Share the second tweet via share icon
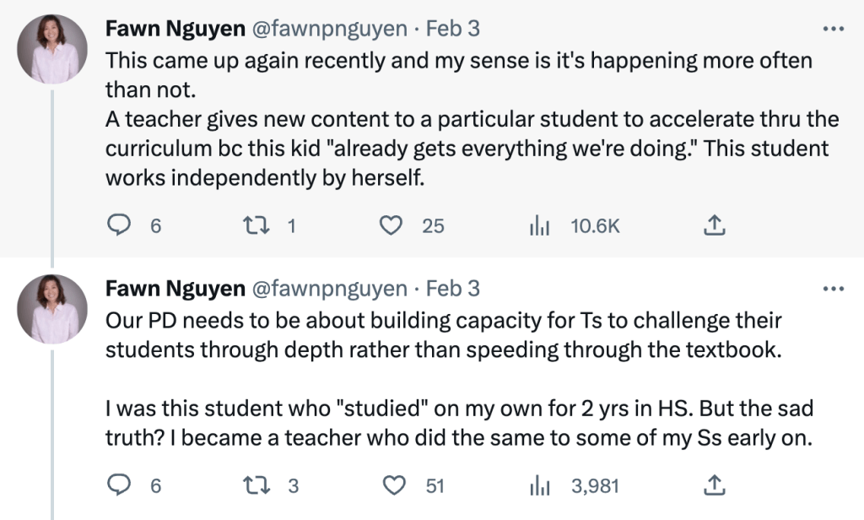The height and width of the screenshot is (520, 864). [713, 485]
